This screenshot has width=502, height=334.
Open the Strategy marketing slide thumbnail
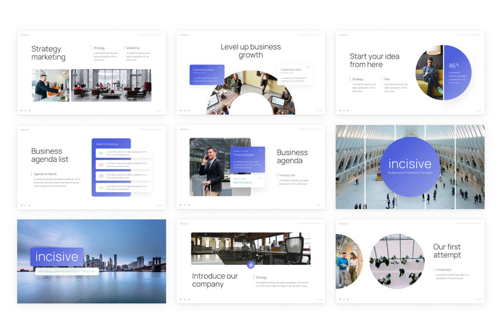click(92, 73)
